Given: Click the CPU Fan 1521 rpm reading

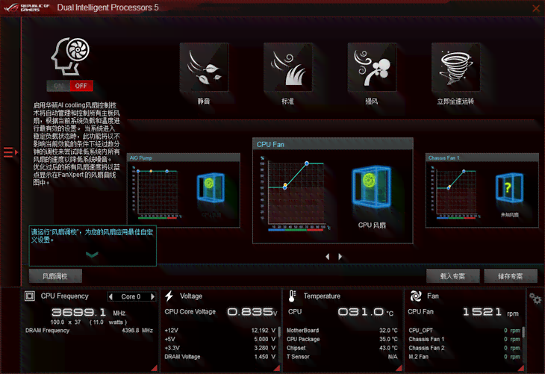Looking at the screenshot, I should [490, 312].
